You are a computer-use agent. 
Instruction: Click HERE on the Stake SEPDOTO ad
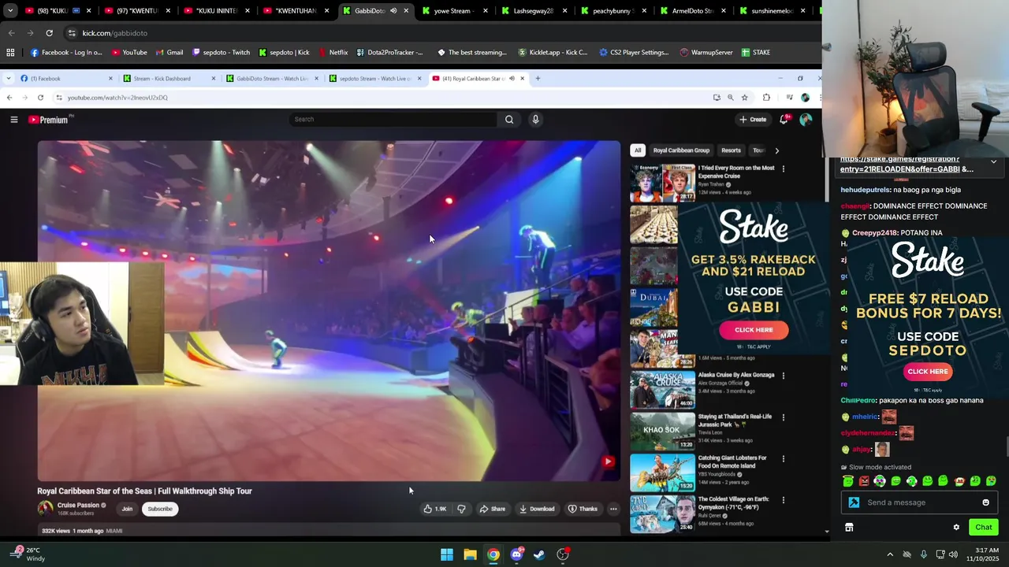click(x=928, y=372)
